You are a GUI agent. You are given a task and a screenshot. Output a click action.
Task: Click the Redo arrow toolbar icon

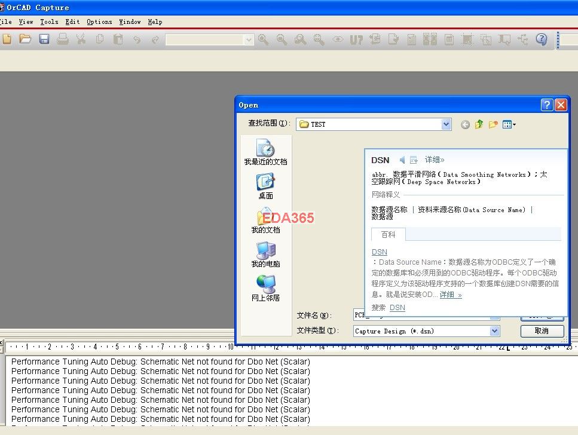155,39
